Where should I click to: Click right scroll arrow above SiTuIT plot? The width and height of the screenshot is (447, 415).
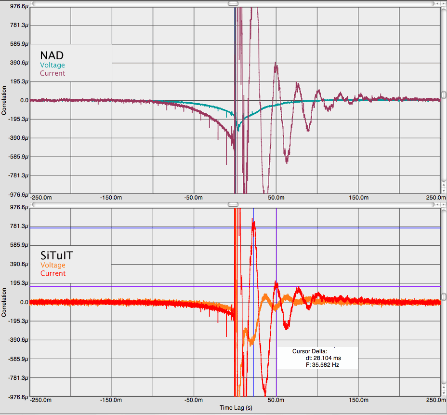pos(443,204)
